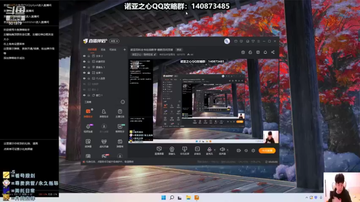Viewport: 360px width, 202px height.
Task: Click the webcam preview inside stream canvas
Action: tap(271, 137)
